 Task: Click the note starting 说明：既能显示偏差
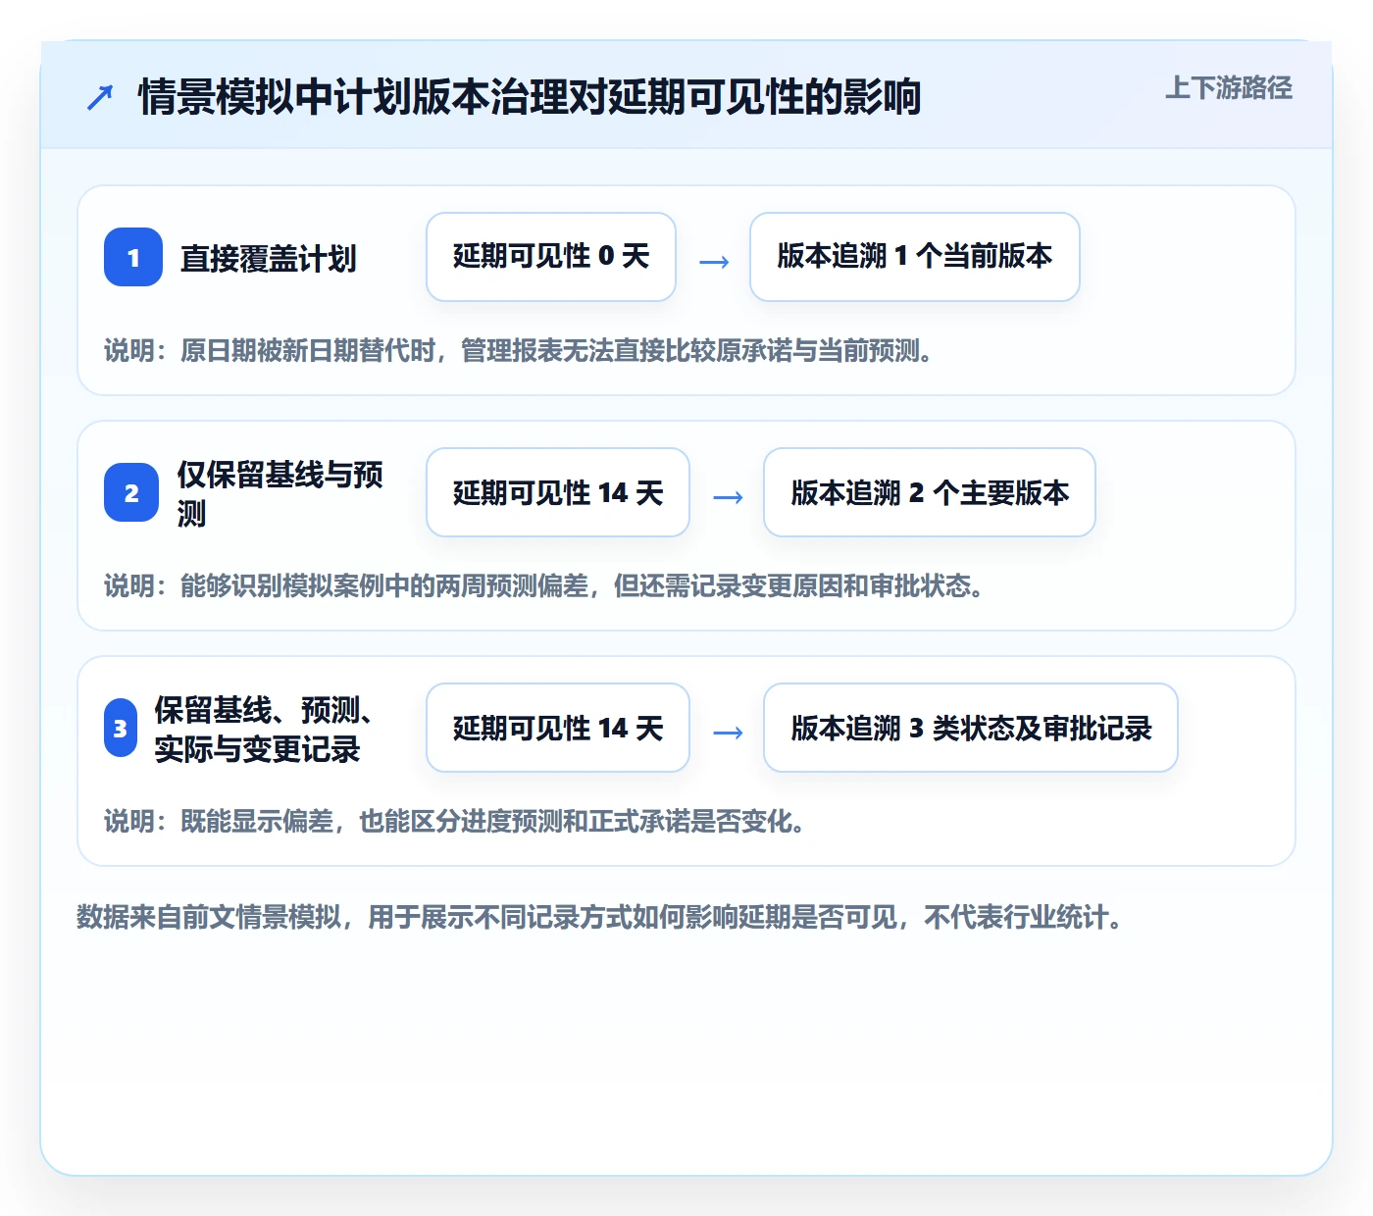tap(455, 821)
